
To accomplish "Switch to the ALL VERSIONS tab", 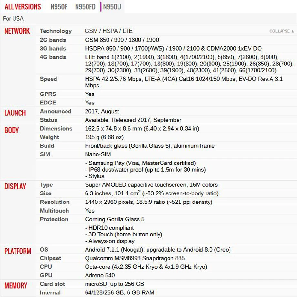I will (x=23, y=7).
